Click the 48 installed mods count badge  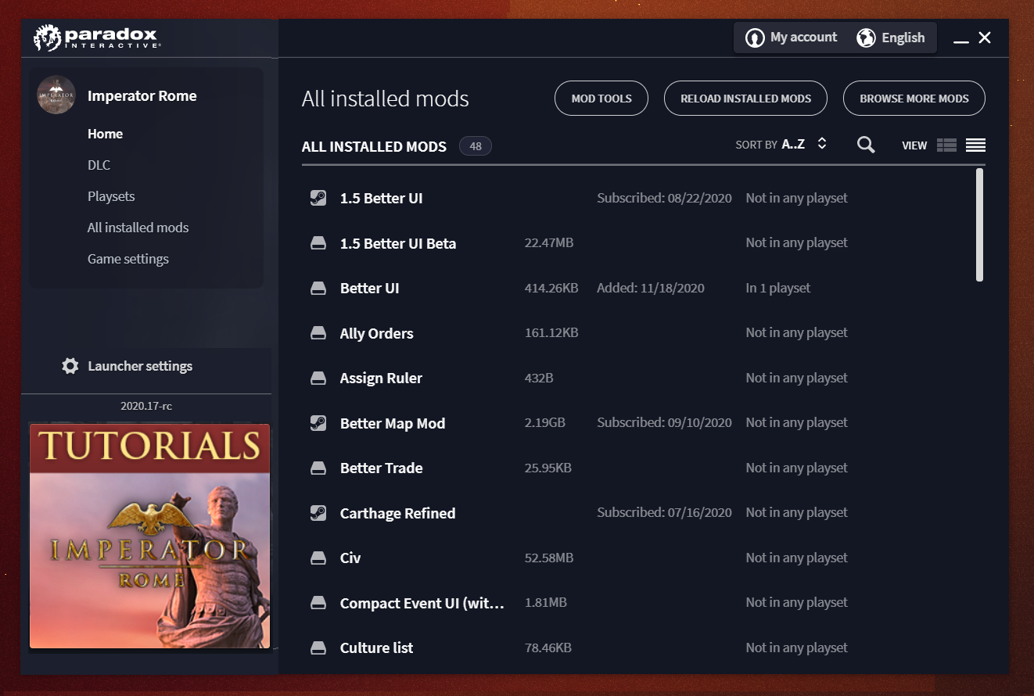pos(476,146)
